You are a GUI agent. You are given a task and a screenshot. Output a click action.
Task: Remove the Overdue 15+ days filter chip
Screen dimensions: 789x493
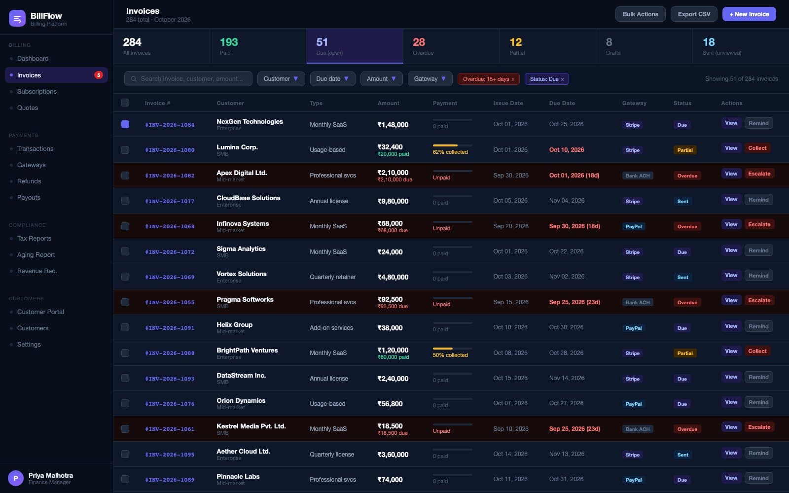click(513, 79)
